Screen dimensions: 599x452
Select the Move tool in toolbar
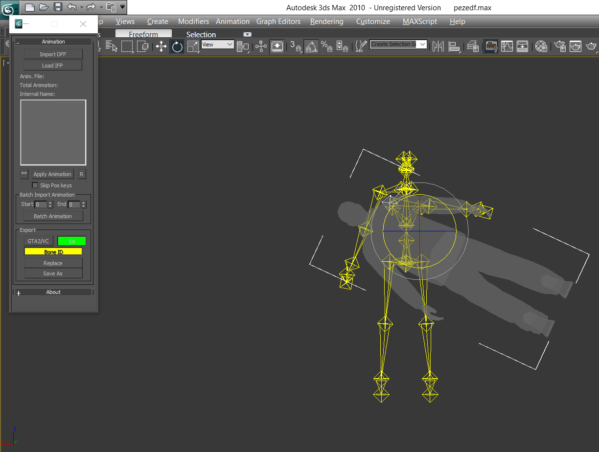[161, 46]
